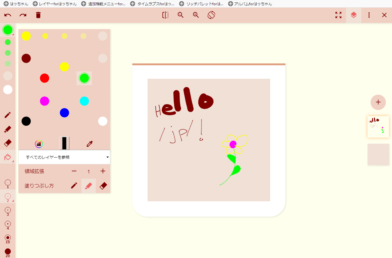Choose brush size 1

point(8,183)
